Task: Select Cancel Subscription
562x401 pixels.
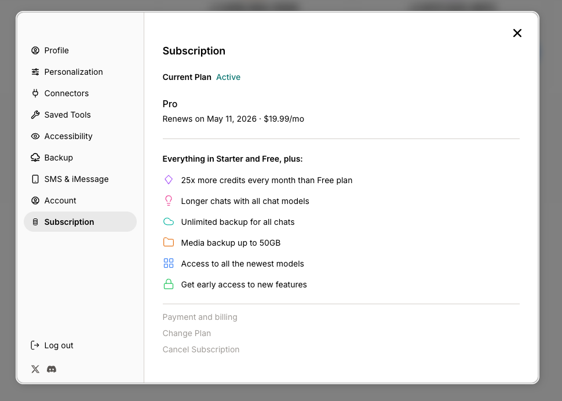Action: 201,349
